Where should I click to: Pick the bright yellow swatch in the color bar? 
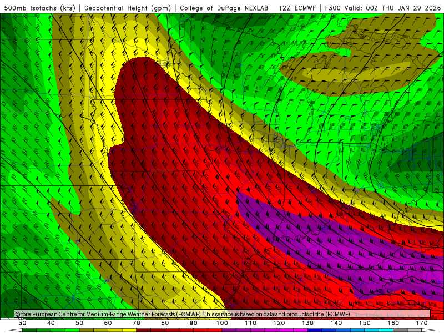[129, 330]
